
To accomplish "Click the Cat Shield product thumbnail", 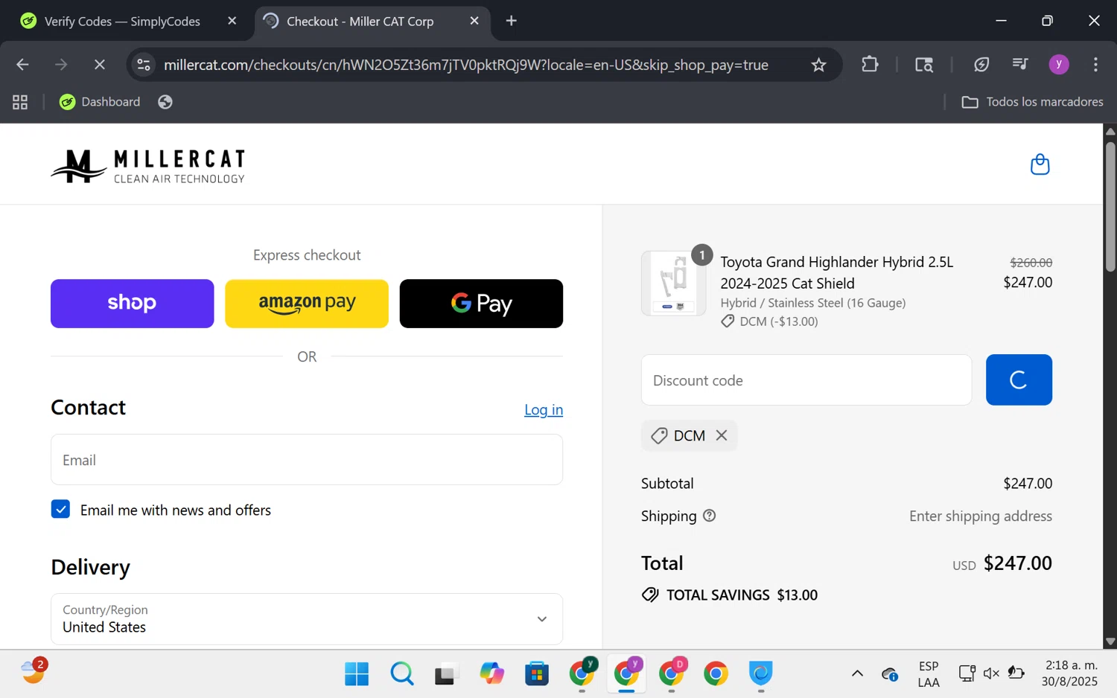I will pos(674,284).
